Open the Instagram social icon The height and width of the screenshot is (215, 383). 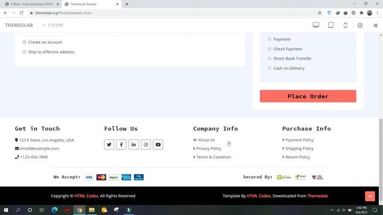(x=146, y=145)
